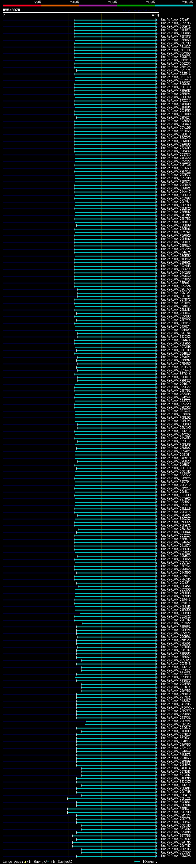Select the UniRef100_A7J2I0 label
Viewport: 196px width, 864px height.
tap(176, 431)
